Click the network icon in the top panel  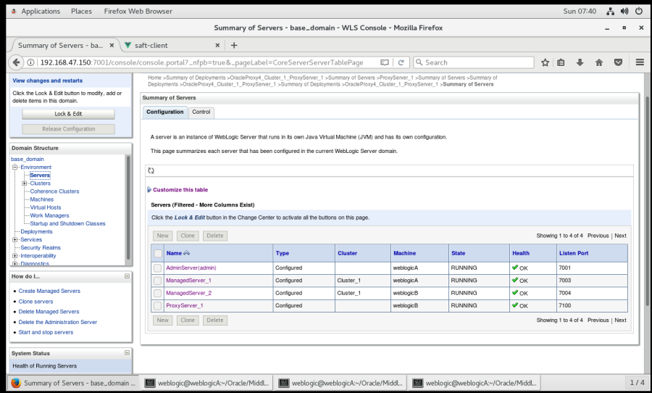(610, 12)
